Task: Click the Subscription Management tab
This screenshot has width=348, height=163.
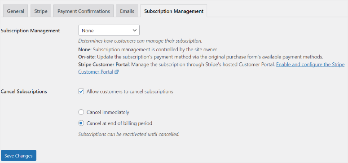Action: coord(174,11)
